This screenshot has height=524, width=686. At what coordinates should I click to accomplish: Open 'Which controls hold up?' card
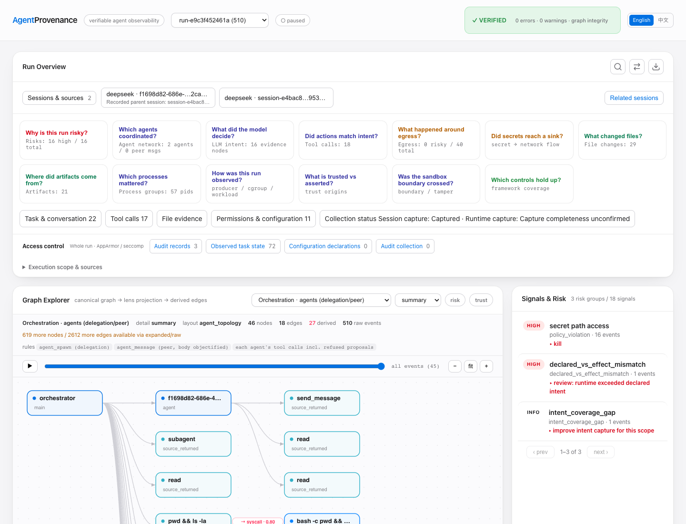(529, 184)
